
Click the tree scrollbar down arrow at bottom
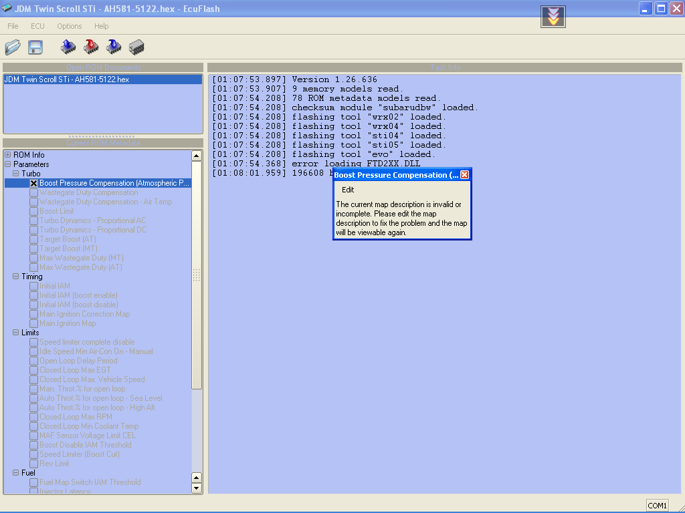click(x=197, y=488)
